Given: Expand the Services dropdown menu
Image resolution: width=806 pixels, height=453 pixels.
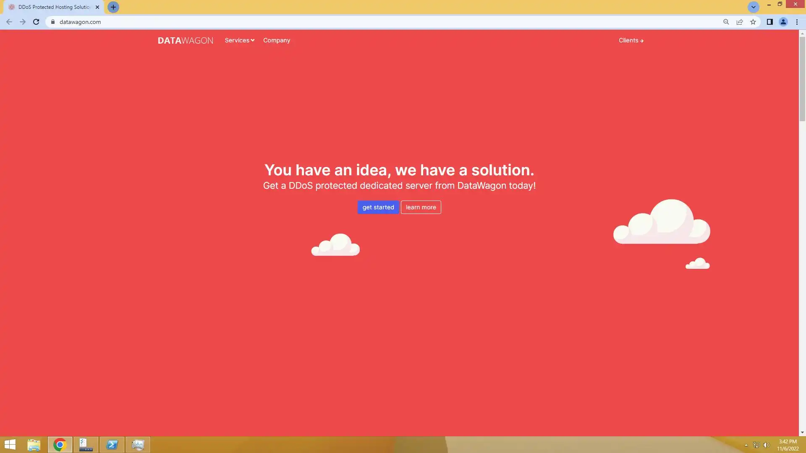Looking at the screenshot, I should click(x=239, y=40).
